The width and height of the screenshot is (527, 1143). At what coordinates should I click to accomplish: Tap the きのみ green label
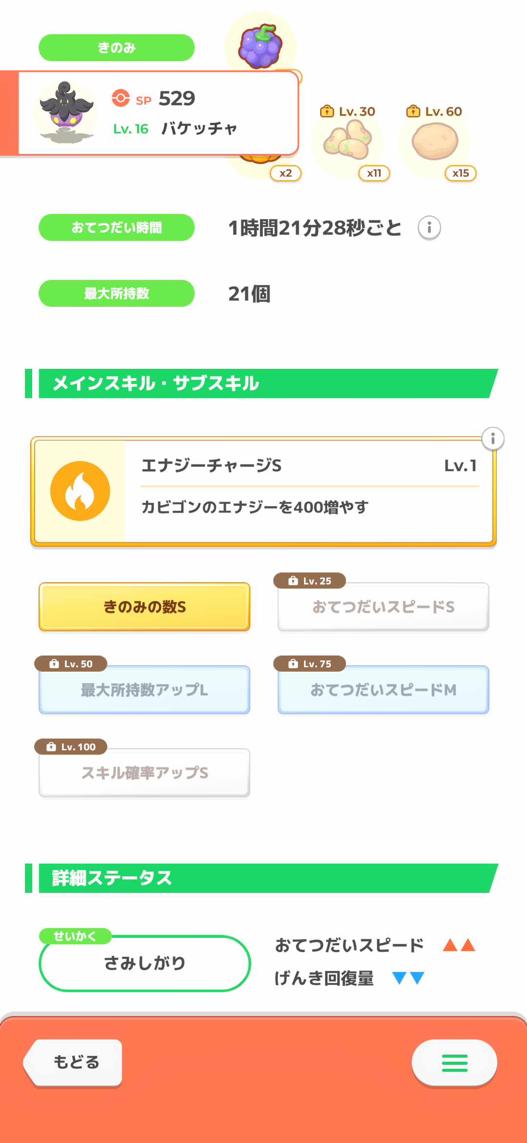pos(117,48)
